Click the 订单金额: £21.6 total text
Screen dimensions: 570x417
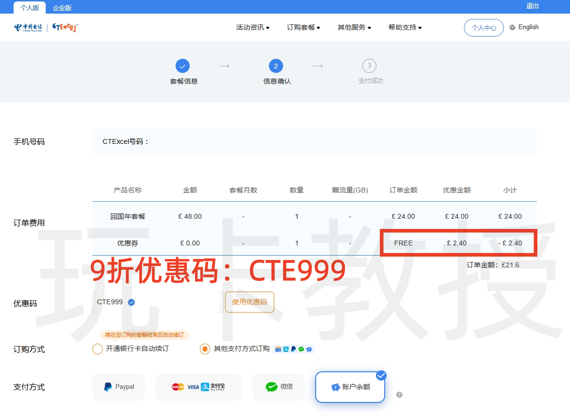493,265
